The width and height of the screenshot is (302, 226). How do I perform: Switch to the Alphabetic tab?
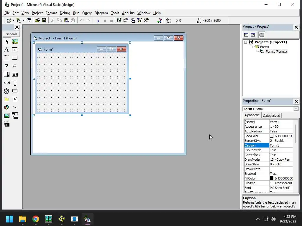point(252,115)
